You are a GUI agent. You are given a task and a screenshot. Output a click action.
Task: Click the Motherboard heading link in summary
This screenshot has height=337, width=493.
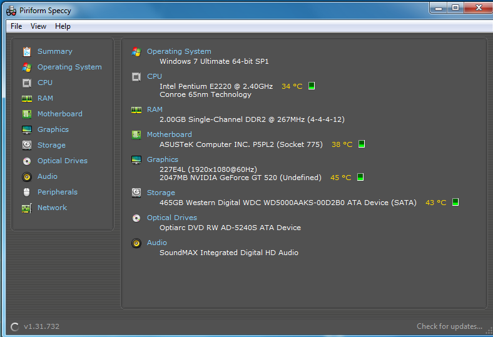[x=169, y=134]
